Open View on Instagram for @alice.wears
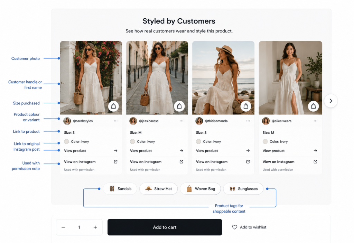 click(278, 162)
